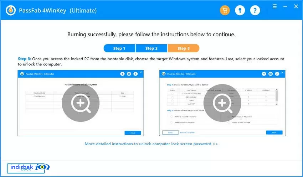Minimize the PassFab window

285,6
